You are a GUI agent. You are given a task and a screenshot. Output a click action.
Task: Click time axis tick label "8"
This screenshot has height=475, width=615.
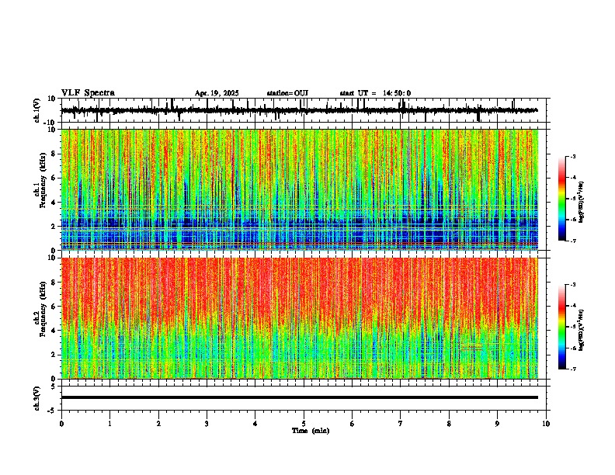[449, 424]
